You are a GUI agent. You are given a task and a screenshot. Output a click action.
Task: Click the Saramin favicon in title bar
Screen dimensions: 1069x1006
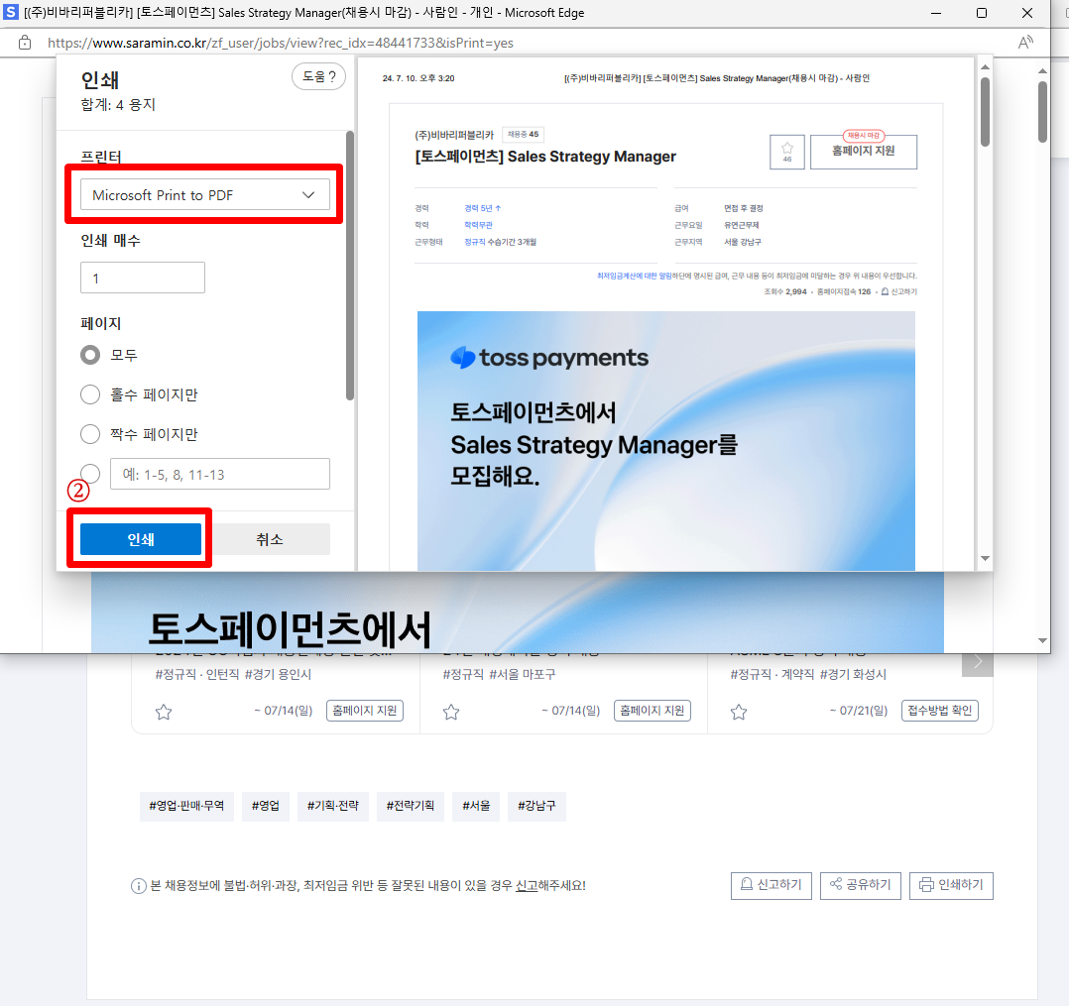tap(11, 12)
